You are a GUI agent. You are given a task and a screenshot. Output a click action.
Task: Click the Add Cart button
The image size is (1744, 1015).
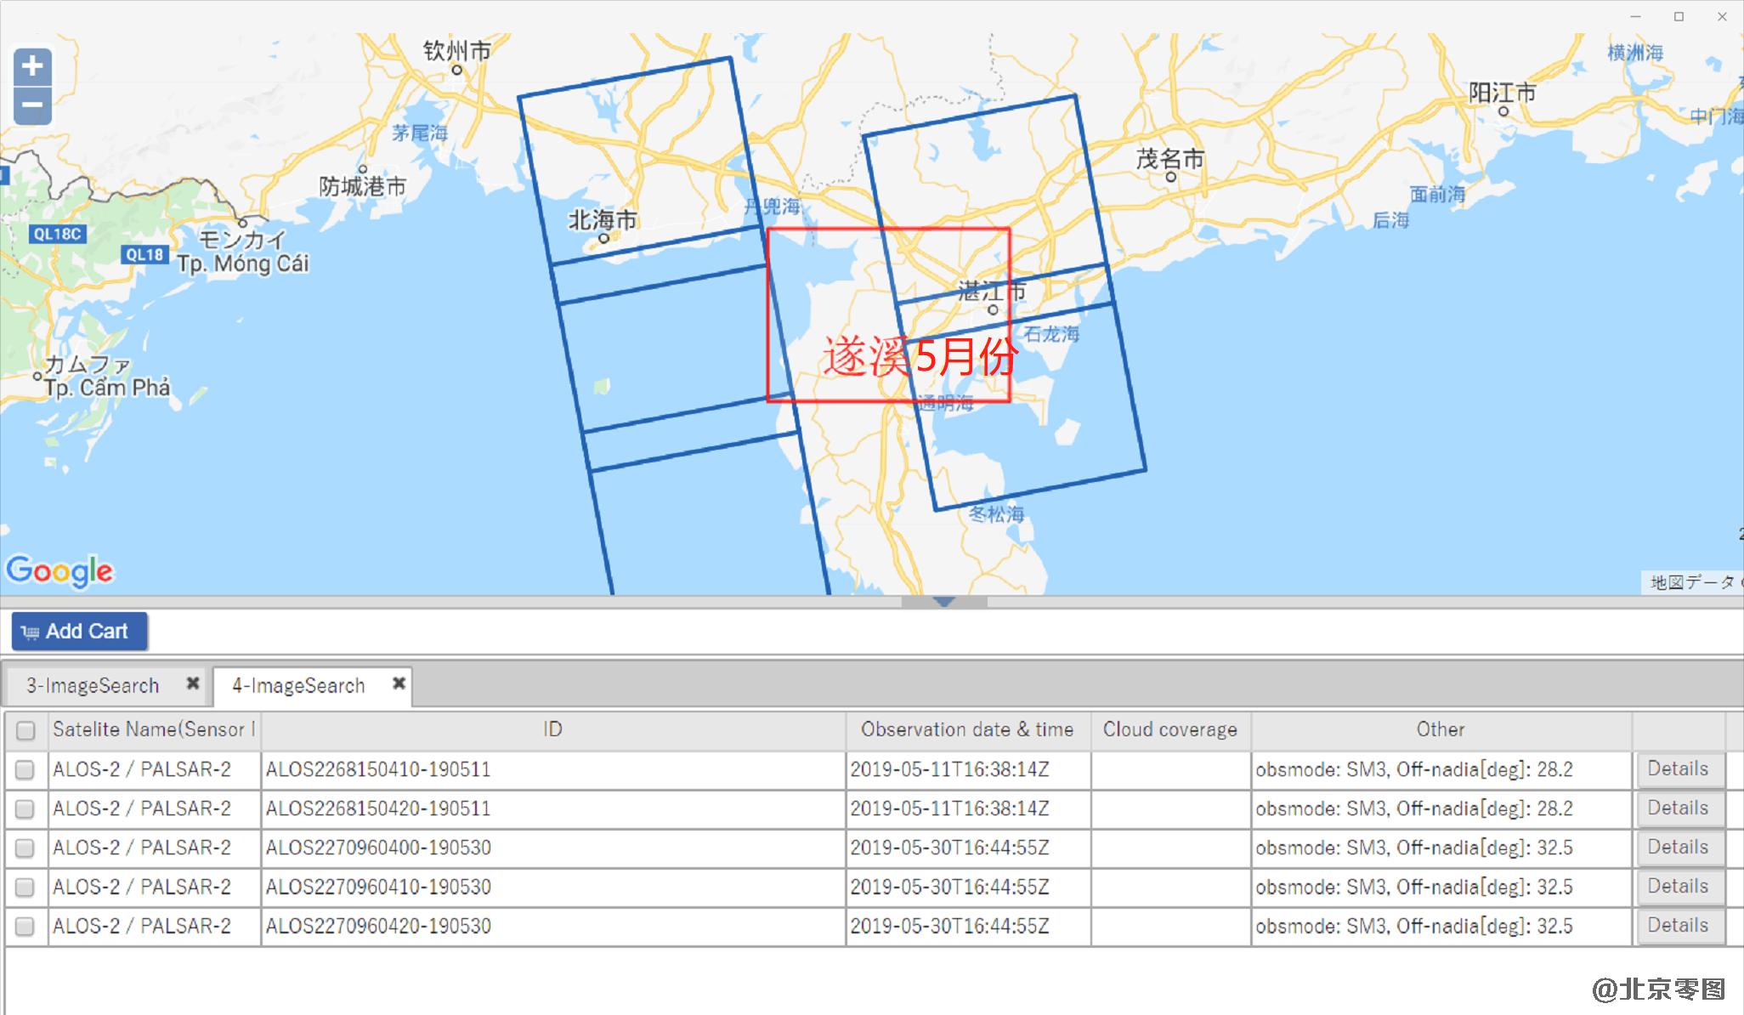point(79,632)
